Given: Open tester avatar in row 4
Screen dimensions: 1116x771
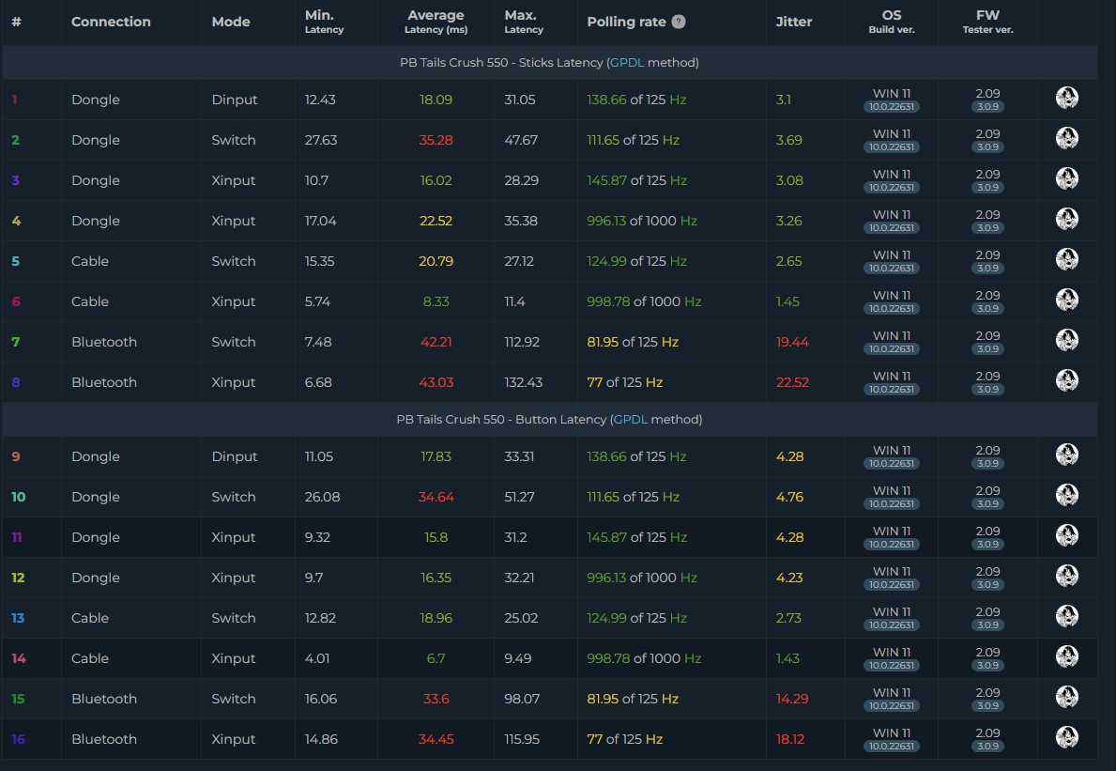Looking at the screenshot, I should (x=1066, y=219).
